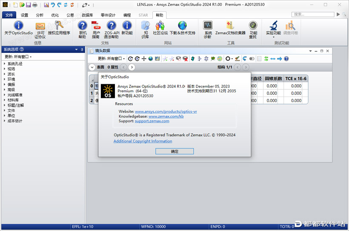Open the lens data window options dropdown arrow
Image resolution: width=349 pixels, height=231 pixels.
point(310,51)
